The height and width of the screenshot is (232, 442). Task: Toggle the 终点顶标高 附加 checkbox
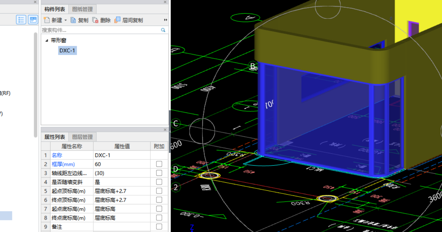pos(159,200)
